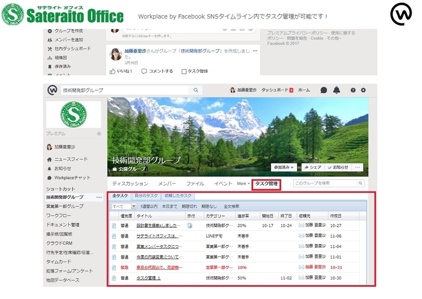Switch to the 依頼したタスク tab
Viewport: 422px width, 299px height.
[178, 196]
